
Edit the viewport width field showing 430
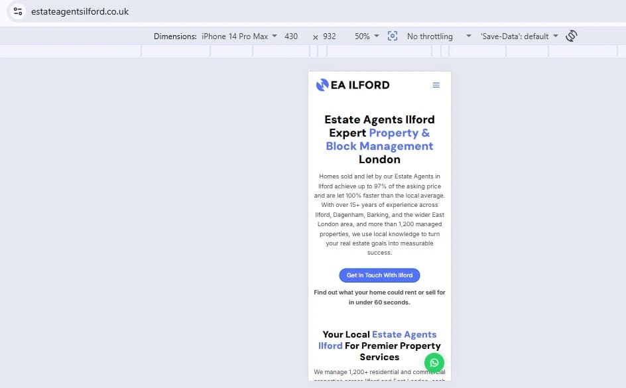pos(291,36)
